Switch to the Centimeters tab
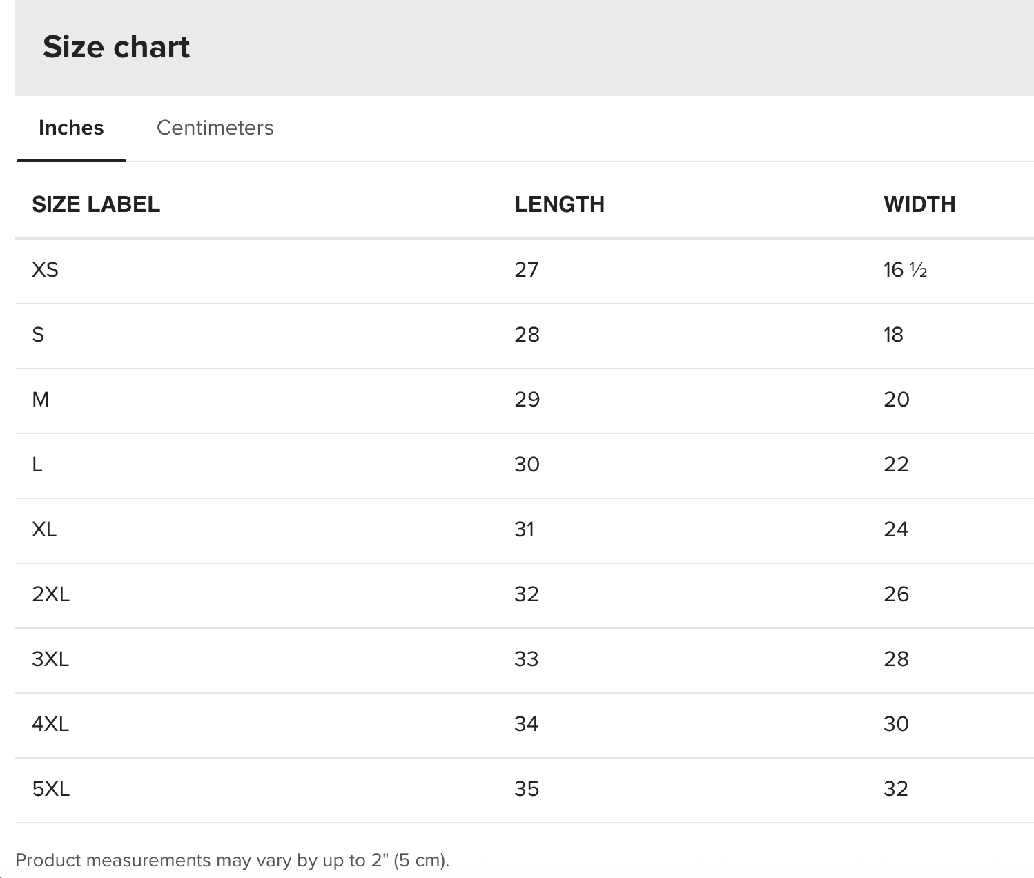1034x878 pixels. click(215, 128)
